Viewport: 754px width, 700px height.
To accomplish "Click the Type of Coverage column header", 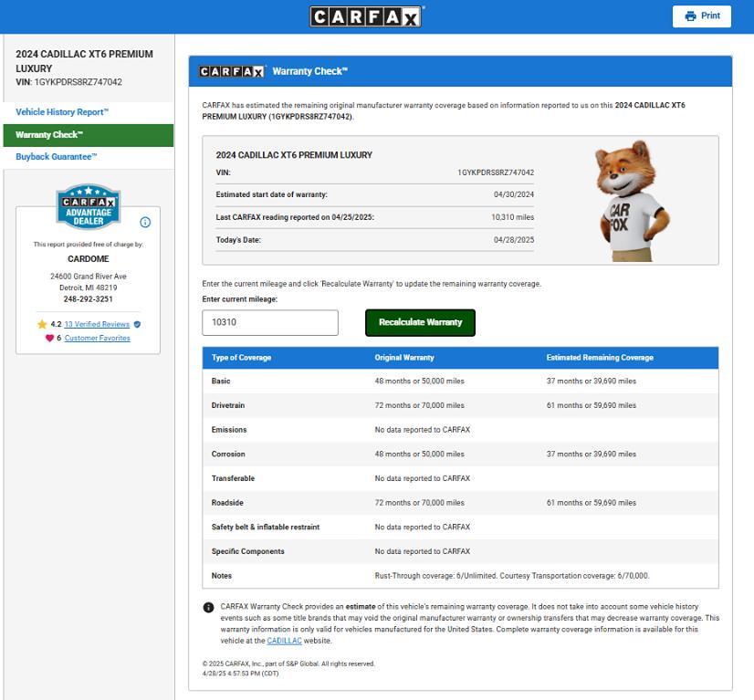I will [241, 358].
